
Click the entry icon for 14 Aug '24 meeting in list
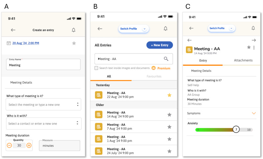[99, 114]
